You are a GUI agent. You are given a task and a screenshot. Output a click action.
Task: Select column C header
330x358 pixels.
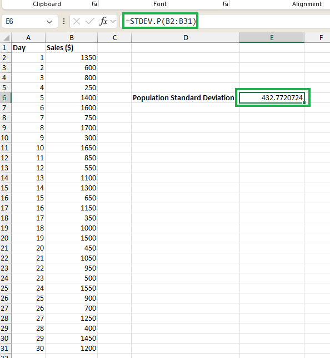click(x=114, y=38)
